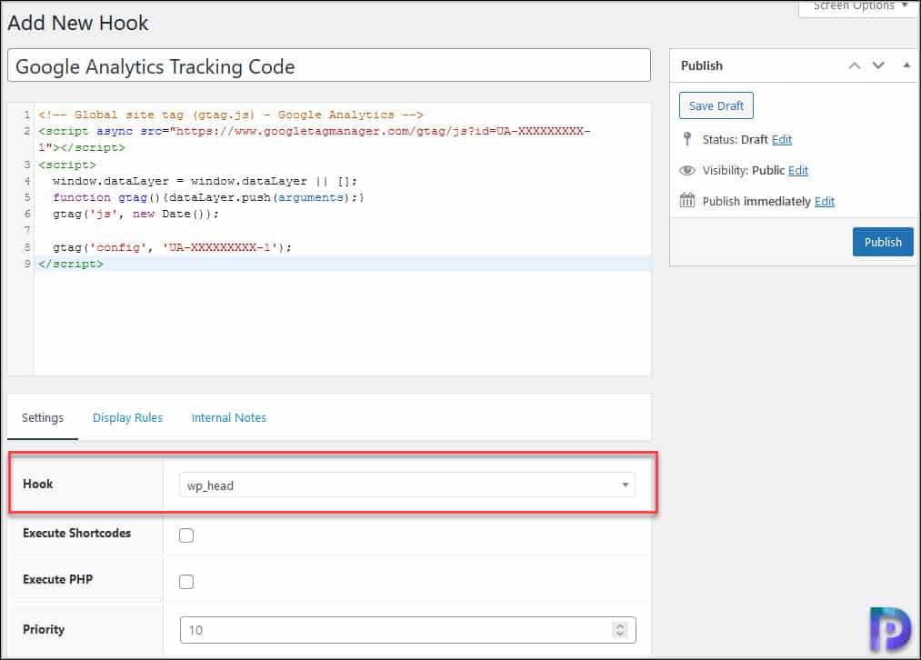
Task: Move Publish panel up arrow
Action: click(x=855, y=65)
